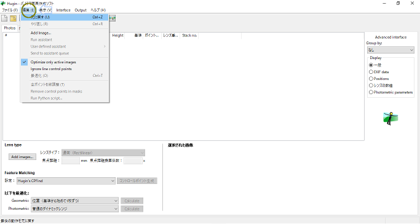Screen dimensions: 420x224
Task: Toggle Optimize only active images
Action: click(65, 62)
